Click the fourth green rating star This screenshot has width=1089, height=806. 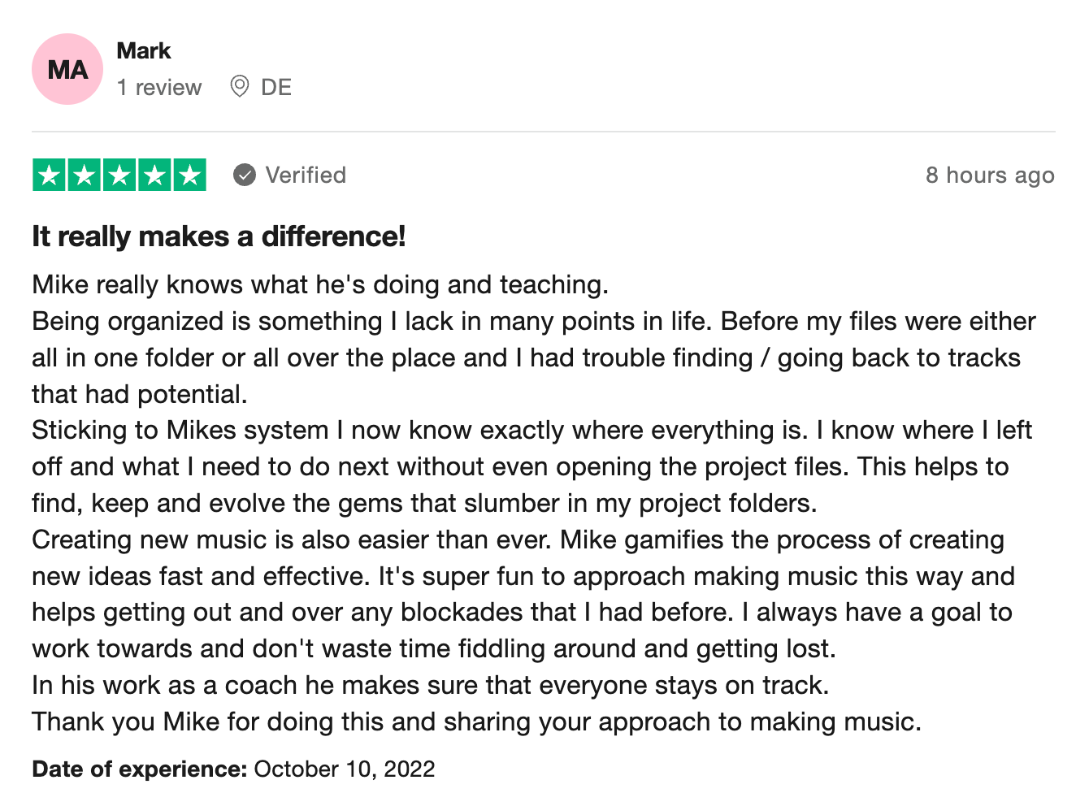(x=154, y=175)
